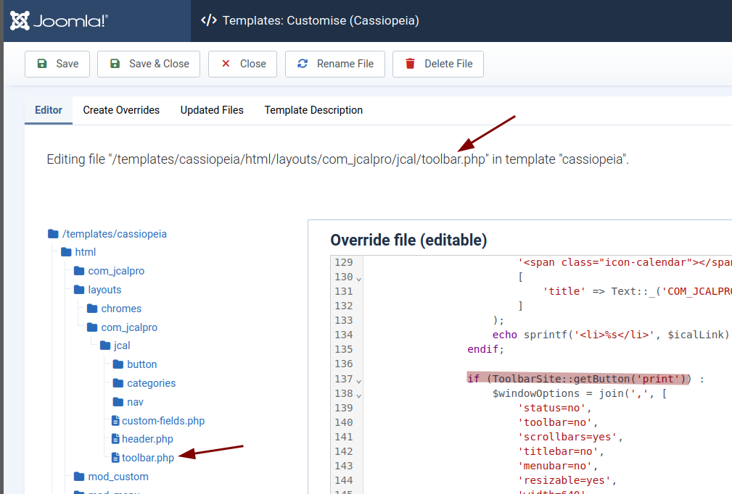Click the categories folder icon

tap(118, 383)
